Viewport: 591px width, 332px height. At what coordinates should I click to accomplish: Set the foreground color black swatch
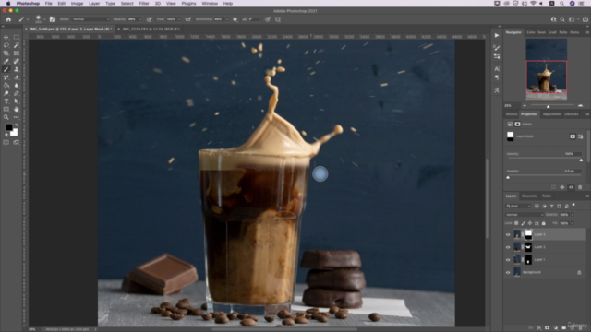pyautogui.click(x=8, y=127)
